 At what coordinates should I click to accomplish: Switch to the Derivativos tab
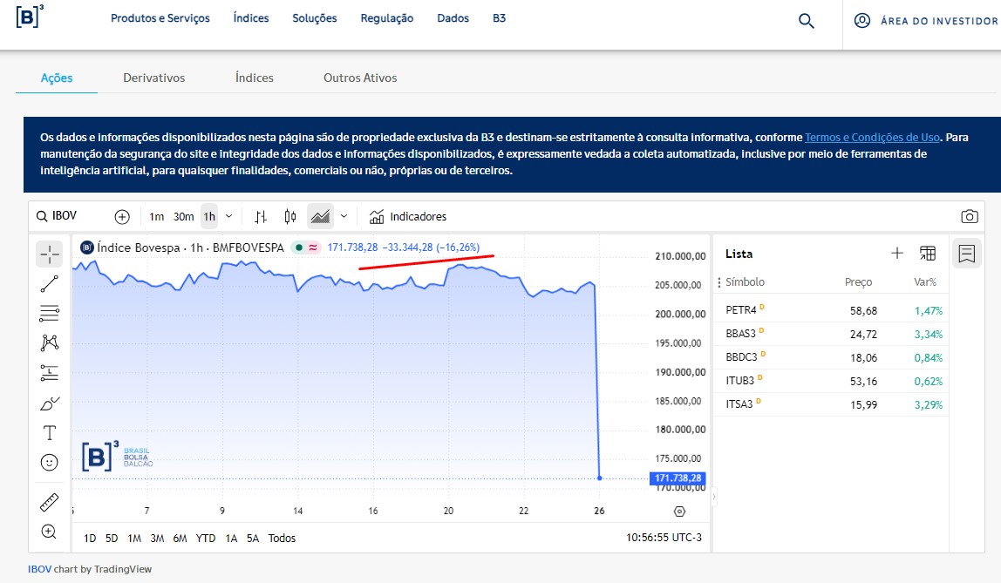(153, 78)
